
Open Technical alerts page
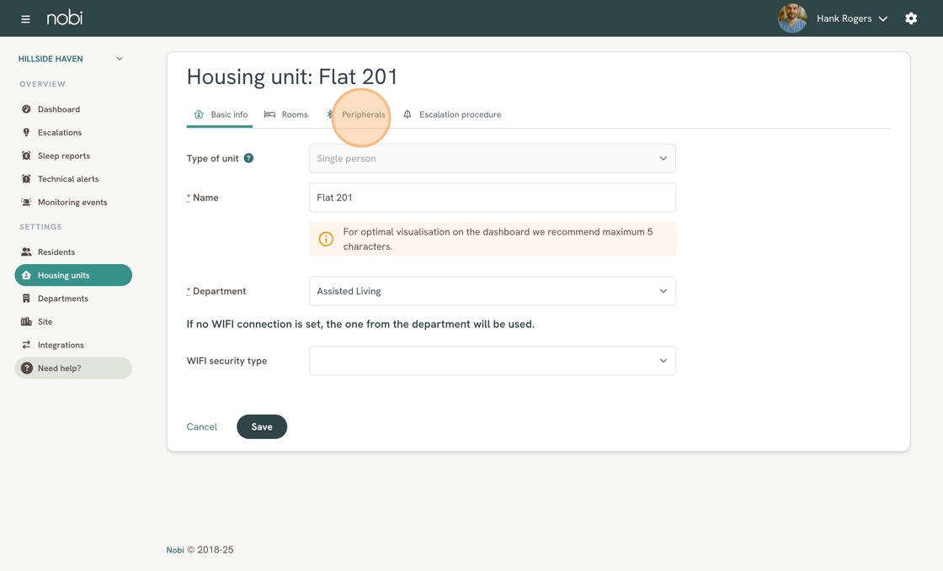[x=67, y=179]
